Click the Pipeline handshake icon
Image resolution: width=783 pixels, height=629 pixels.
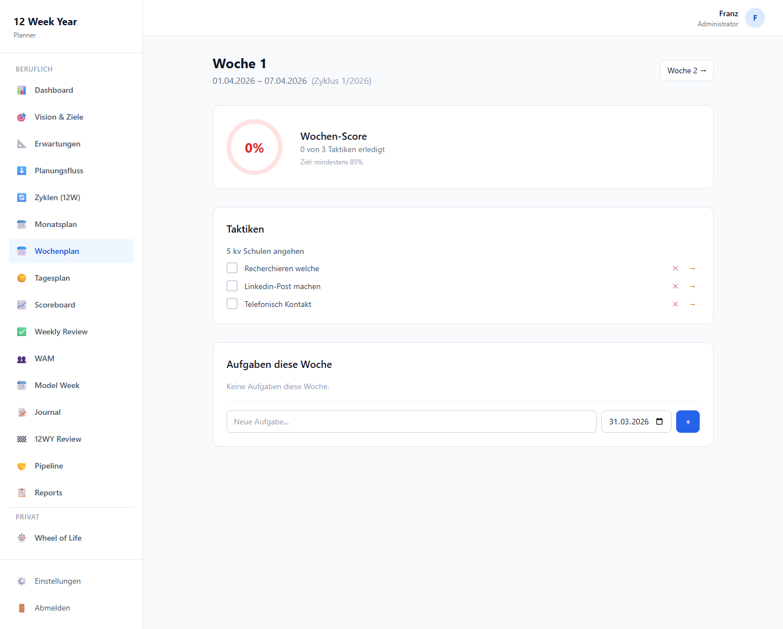pos(22,466)
